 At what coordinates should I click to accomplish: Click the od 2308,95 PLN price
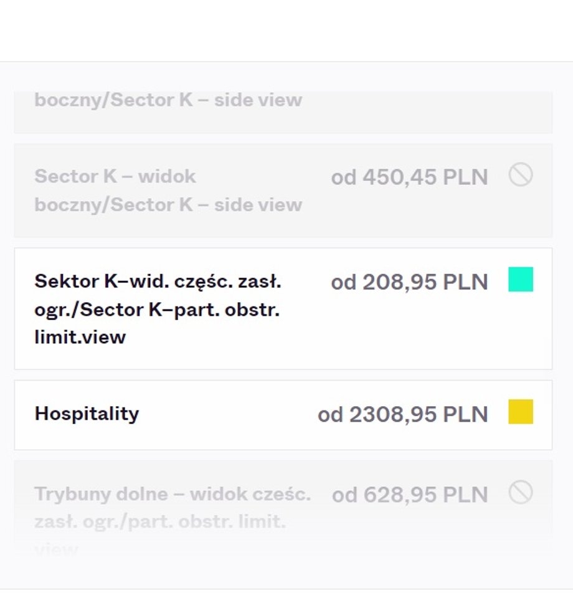click(x=402, y=415)
